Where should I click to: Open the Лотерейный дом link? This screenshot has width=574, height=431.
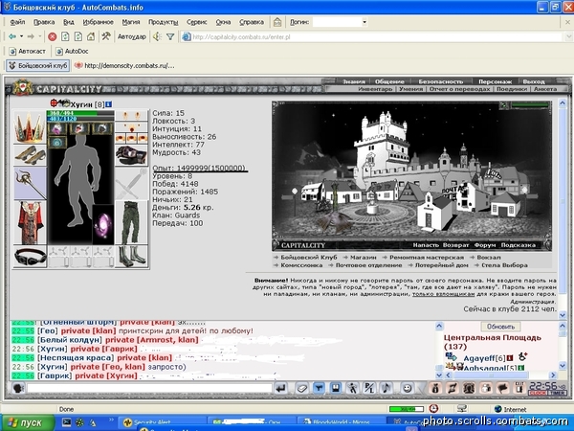[441, 265]
